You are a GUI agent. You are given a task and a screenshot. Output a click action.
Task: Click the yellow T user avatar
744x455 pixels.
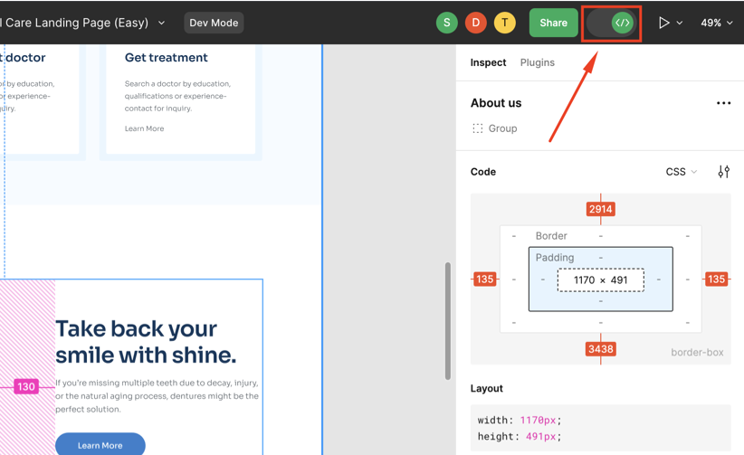[505, 23]
